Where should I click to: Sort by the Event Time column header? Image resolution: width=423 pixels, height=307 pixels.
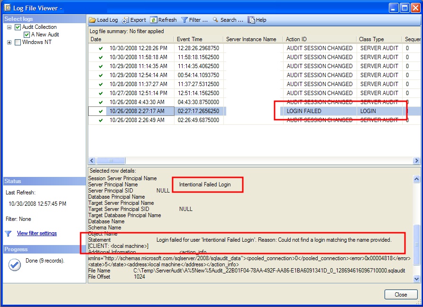coord(199,39)
